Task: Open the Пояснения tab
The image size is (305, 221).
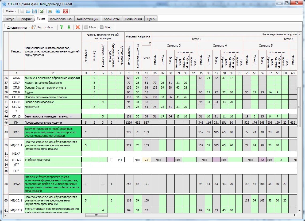Action: (133, 19)
